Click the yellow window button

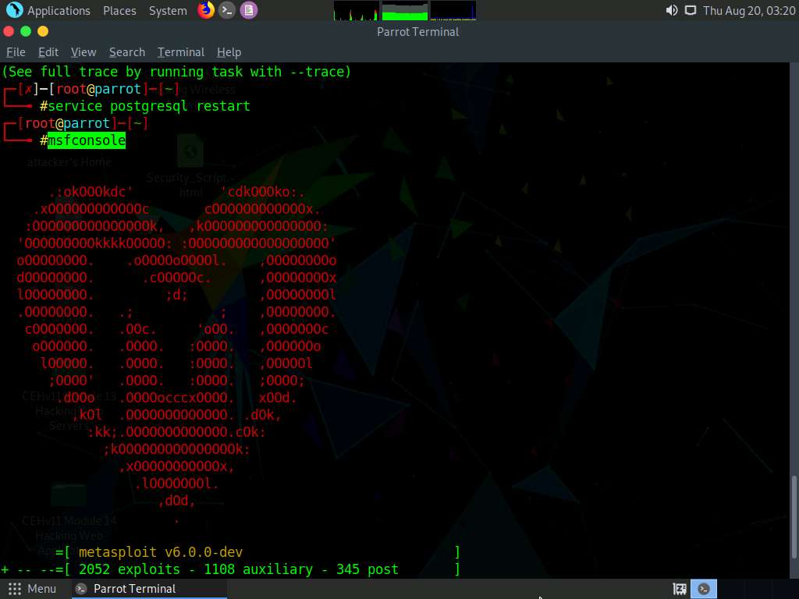43,31
